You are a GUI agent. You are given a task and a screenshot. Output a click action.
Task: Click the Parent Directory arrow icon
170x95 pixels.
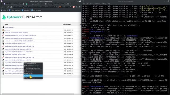(3, 27)
